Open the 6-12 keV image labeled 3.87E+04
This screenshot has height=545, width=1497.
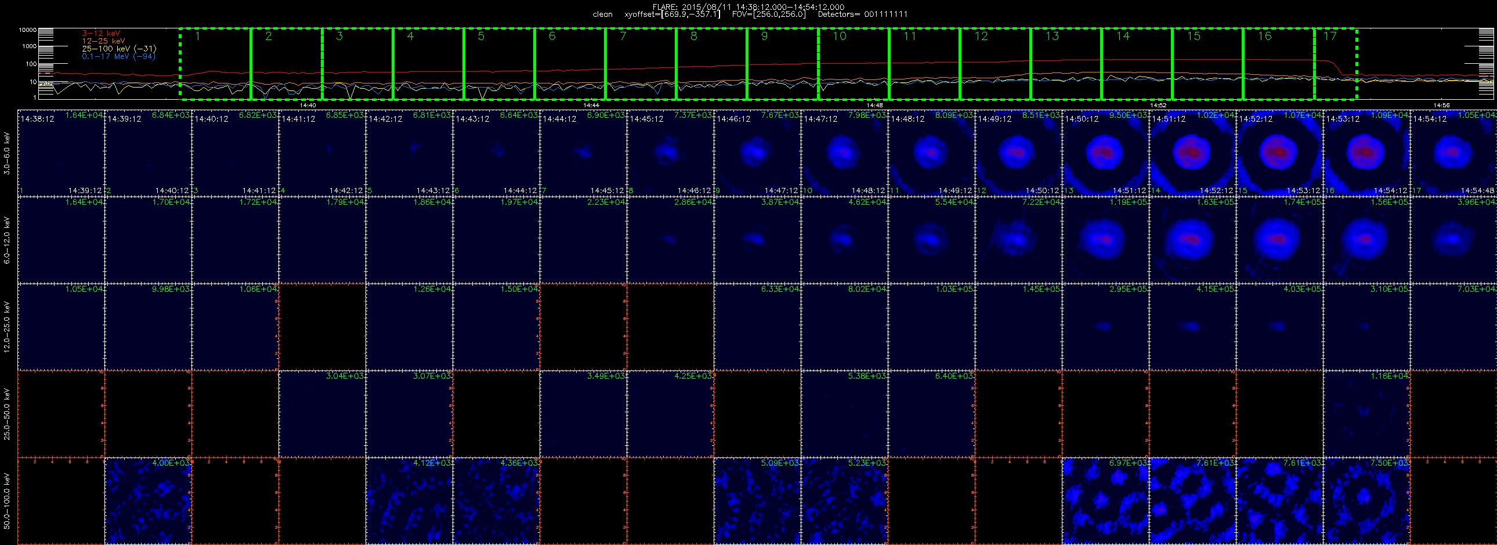[757, 239]
